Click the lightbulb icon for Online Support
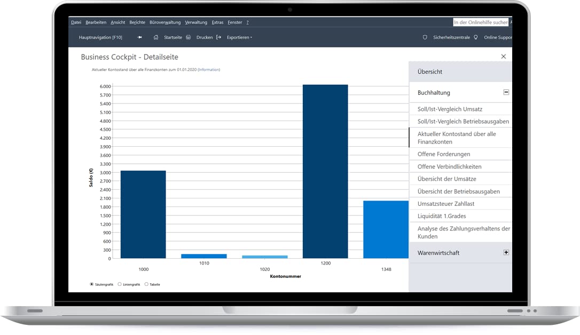Image resolution: width=580 pixels, height=335 pixels. [x=476, y=37]
